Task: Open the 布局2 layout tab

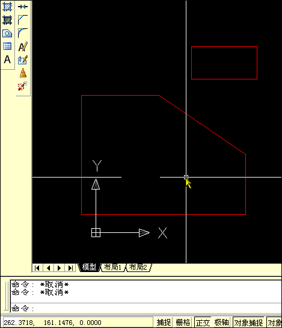Action: pyautogui.click(x=139, y=267)
